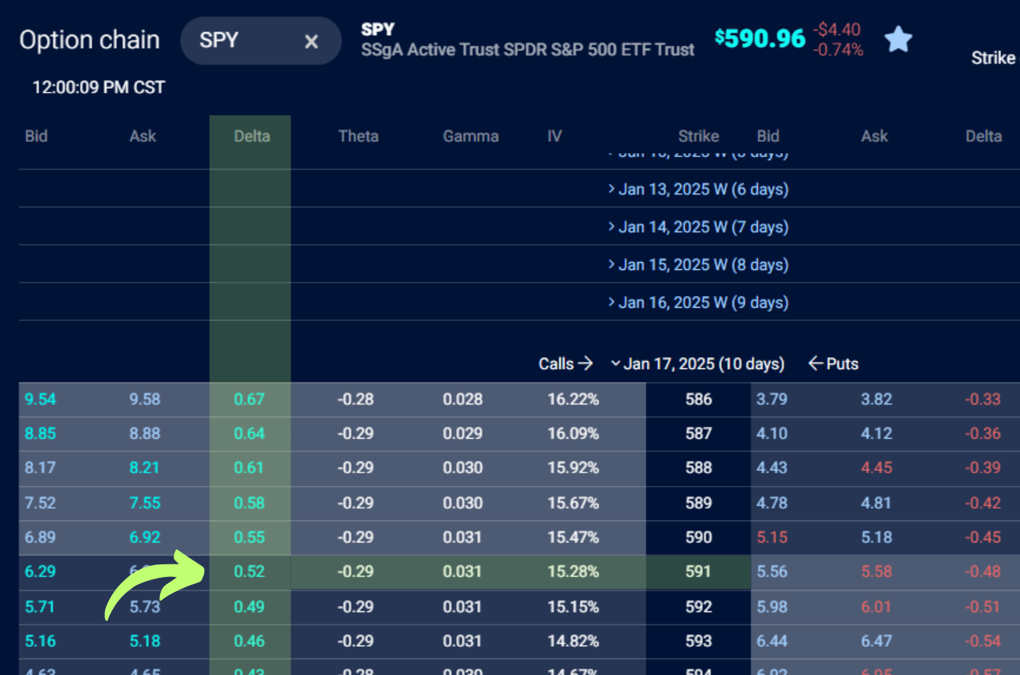This screenshot has width=1020, height=675.
Task: Select put bid 5.98 at strike 592
Action: (771, 606)
